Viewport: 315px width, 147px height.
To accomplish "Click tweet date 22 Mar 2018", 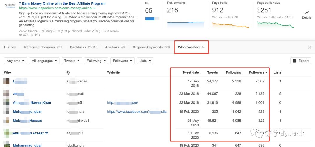I will point(189,103).
